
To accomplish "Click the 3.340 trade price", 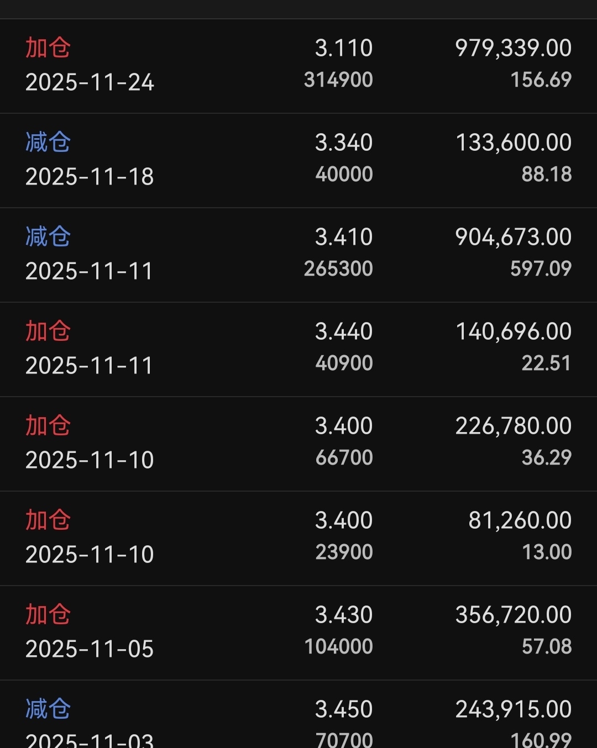I will click(343, 143).
